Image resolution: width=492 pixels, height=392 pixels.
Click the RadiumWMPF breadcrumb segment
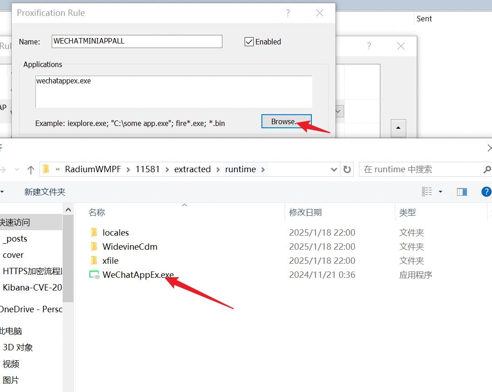[93, 169]
